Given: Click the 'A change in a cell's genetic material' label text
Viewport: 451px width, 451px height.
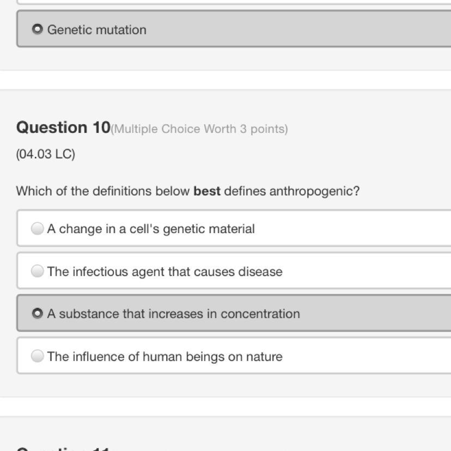Looking at the screenshot, I should [151, 229].
